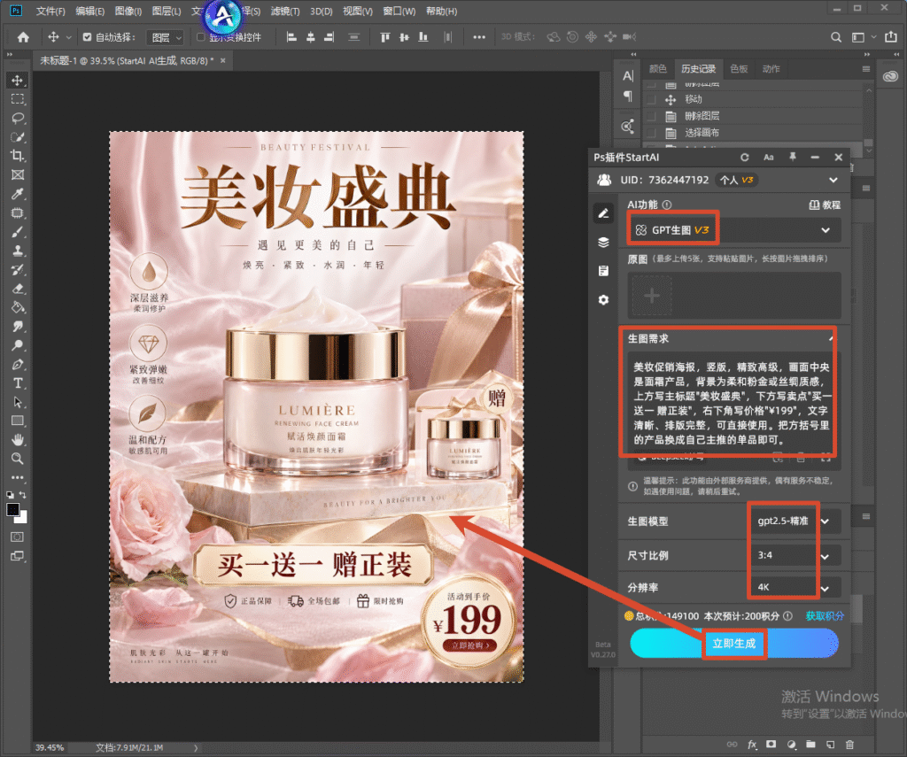907x757 pixels.
Task: Click the Home icon in options bar
Action: click(x=23, y=37)
